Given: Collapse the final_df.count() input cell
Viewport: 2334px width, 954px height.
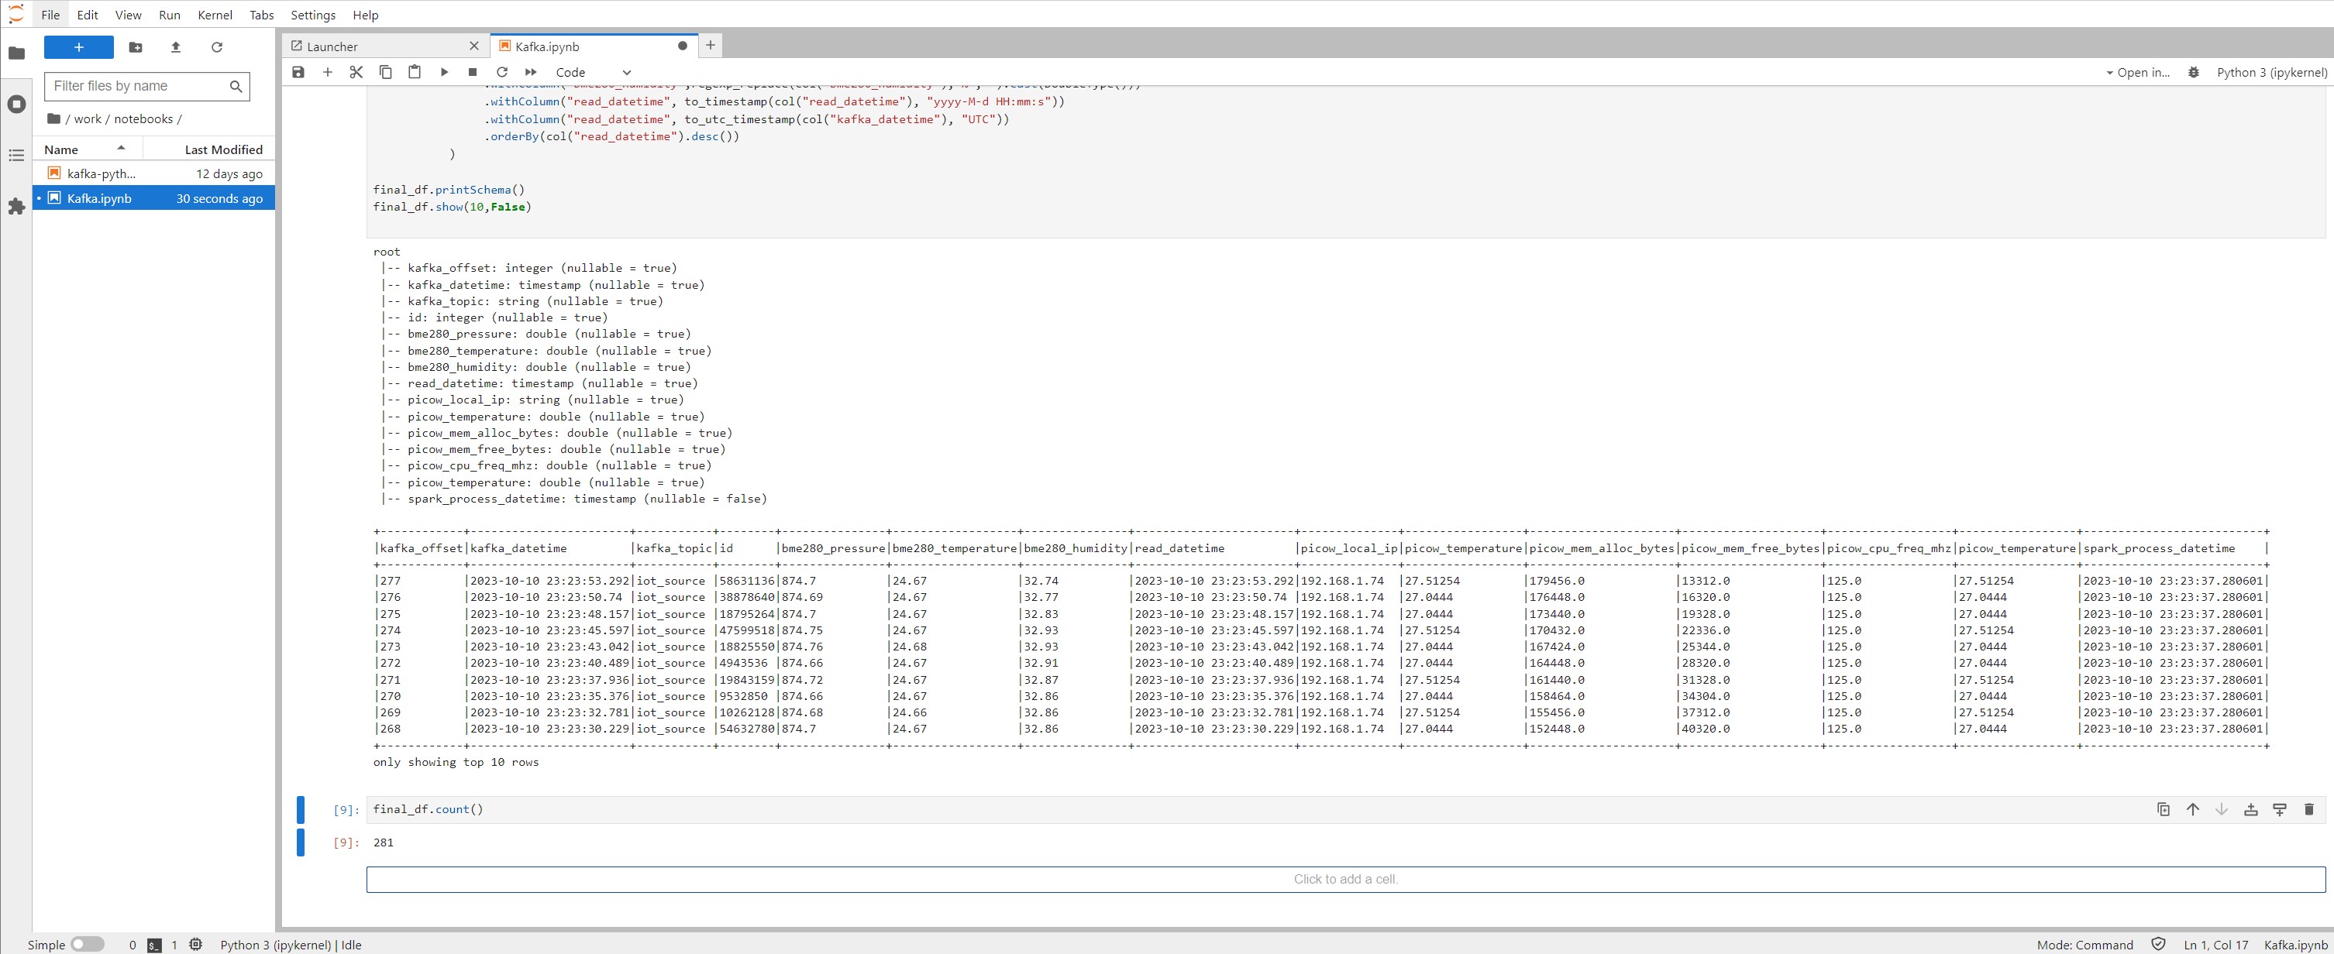Looking at the screenshot, I should (x=301, y=809).
